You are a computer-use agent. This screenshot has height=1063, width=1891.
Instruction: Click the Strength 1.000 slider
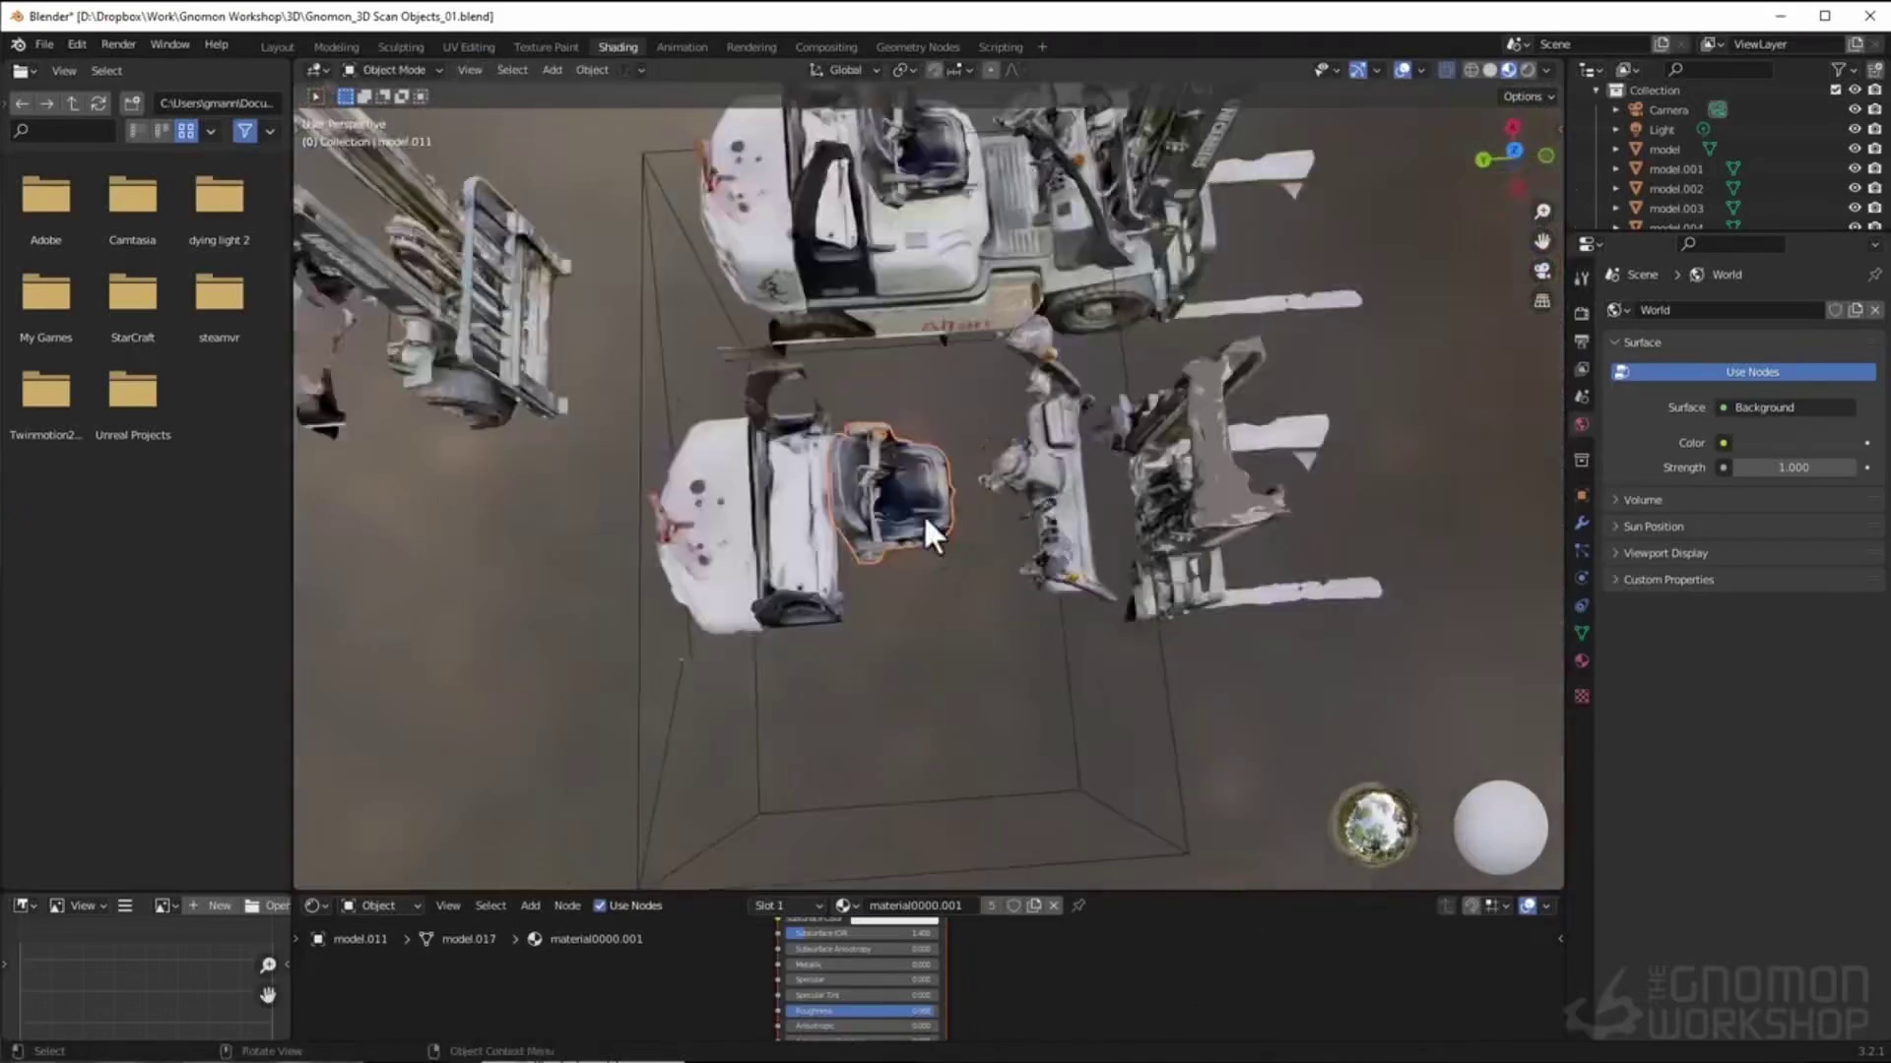click(x=1793, y=468)
